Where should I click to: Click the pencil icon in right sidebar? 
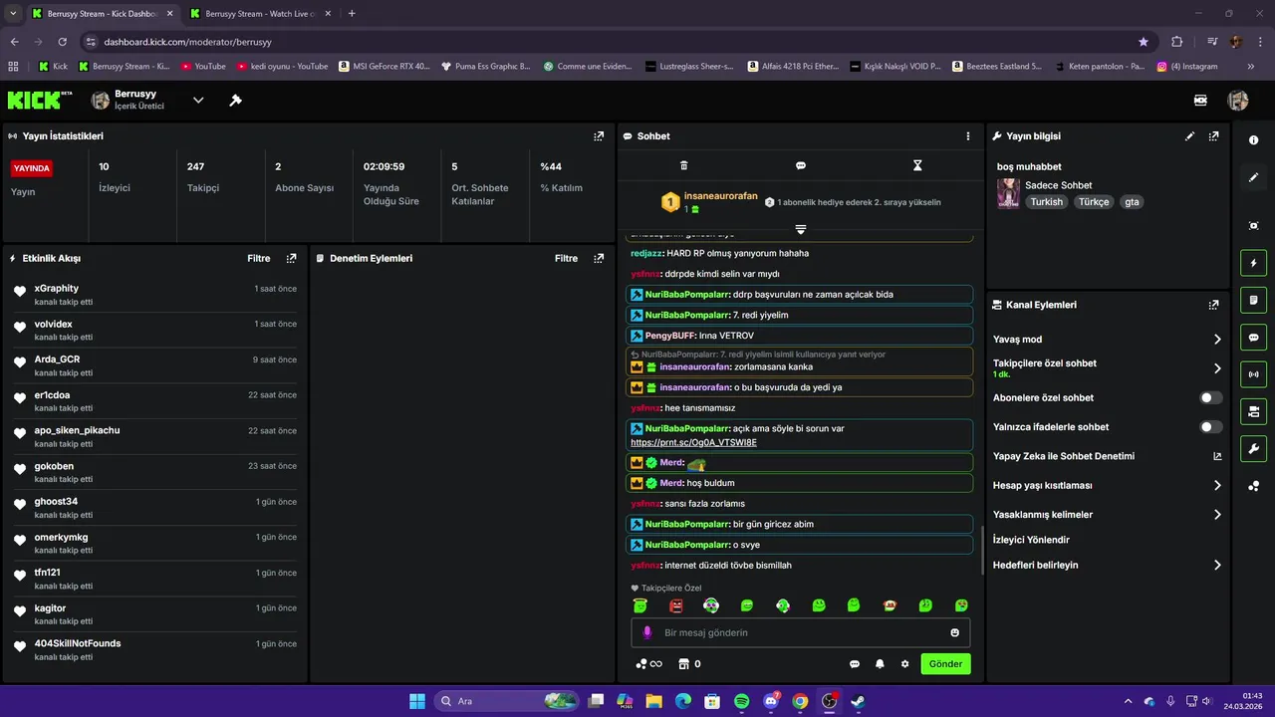(1253, 177)
